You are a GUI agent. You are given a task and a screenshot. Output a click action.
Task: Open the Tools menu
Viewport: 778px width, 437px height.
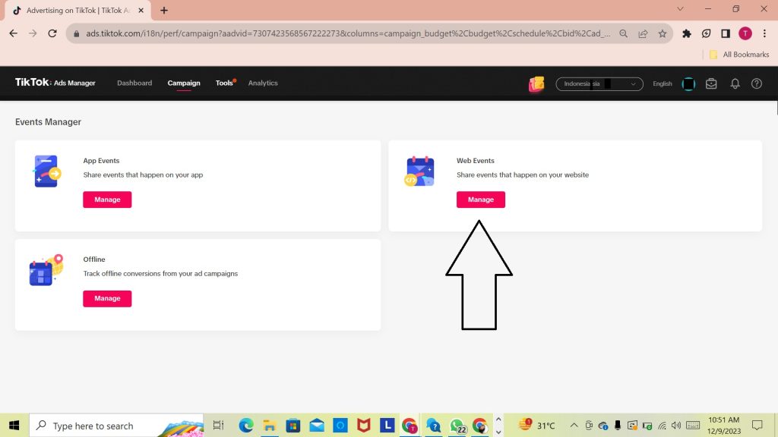pyautogui.click(x=224, y=83)
